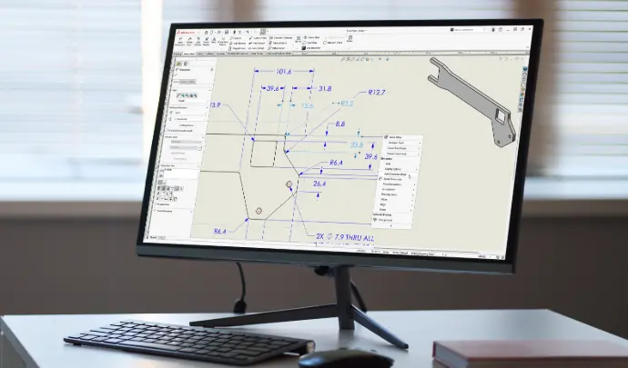Click the Model Items tool icon

point(189,41)
